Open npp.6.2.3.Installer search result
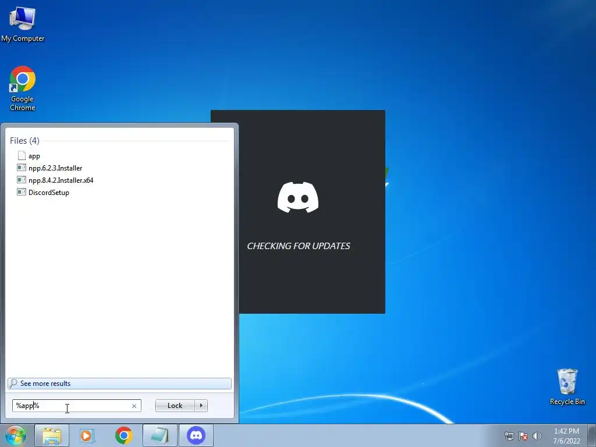This screenshot has width=596, height=447. [x=55, y=168]
